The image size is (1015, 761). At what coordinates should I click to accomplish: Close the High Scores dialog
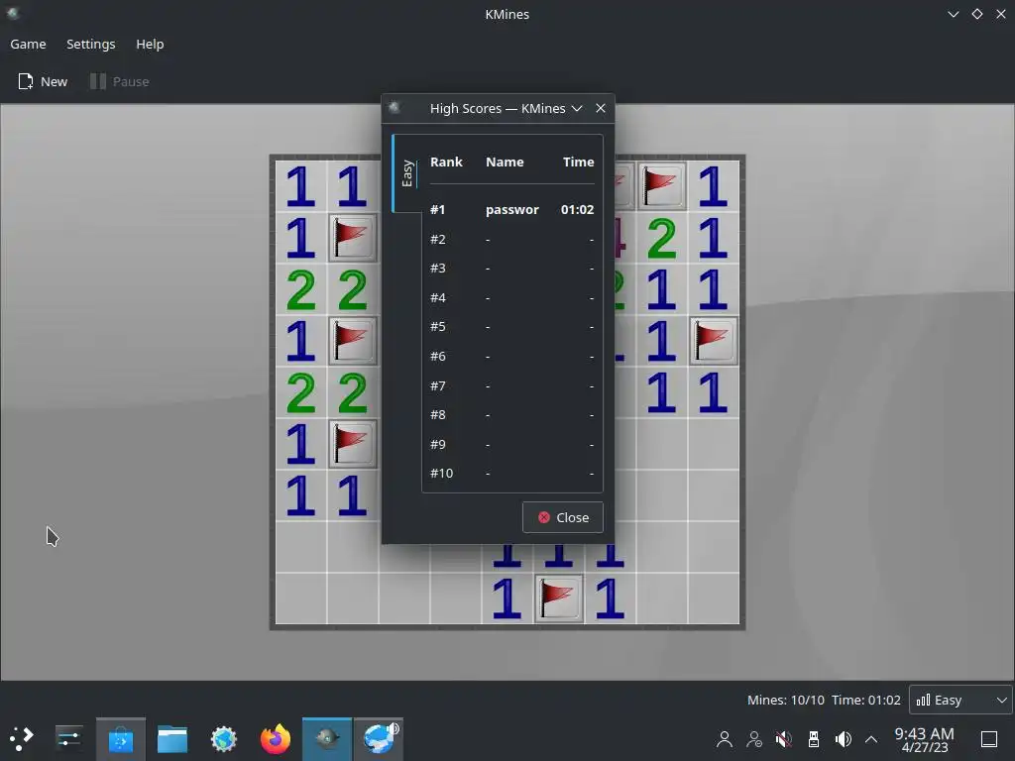tap(563, 517)
